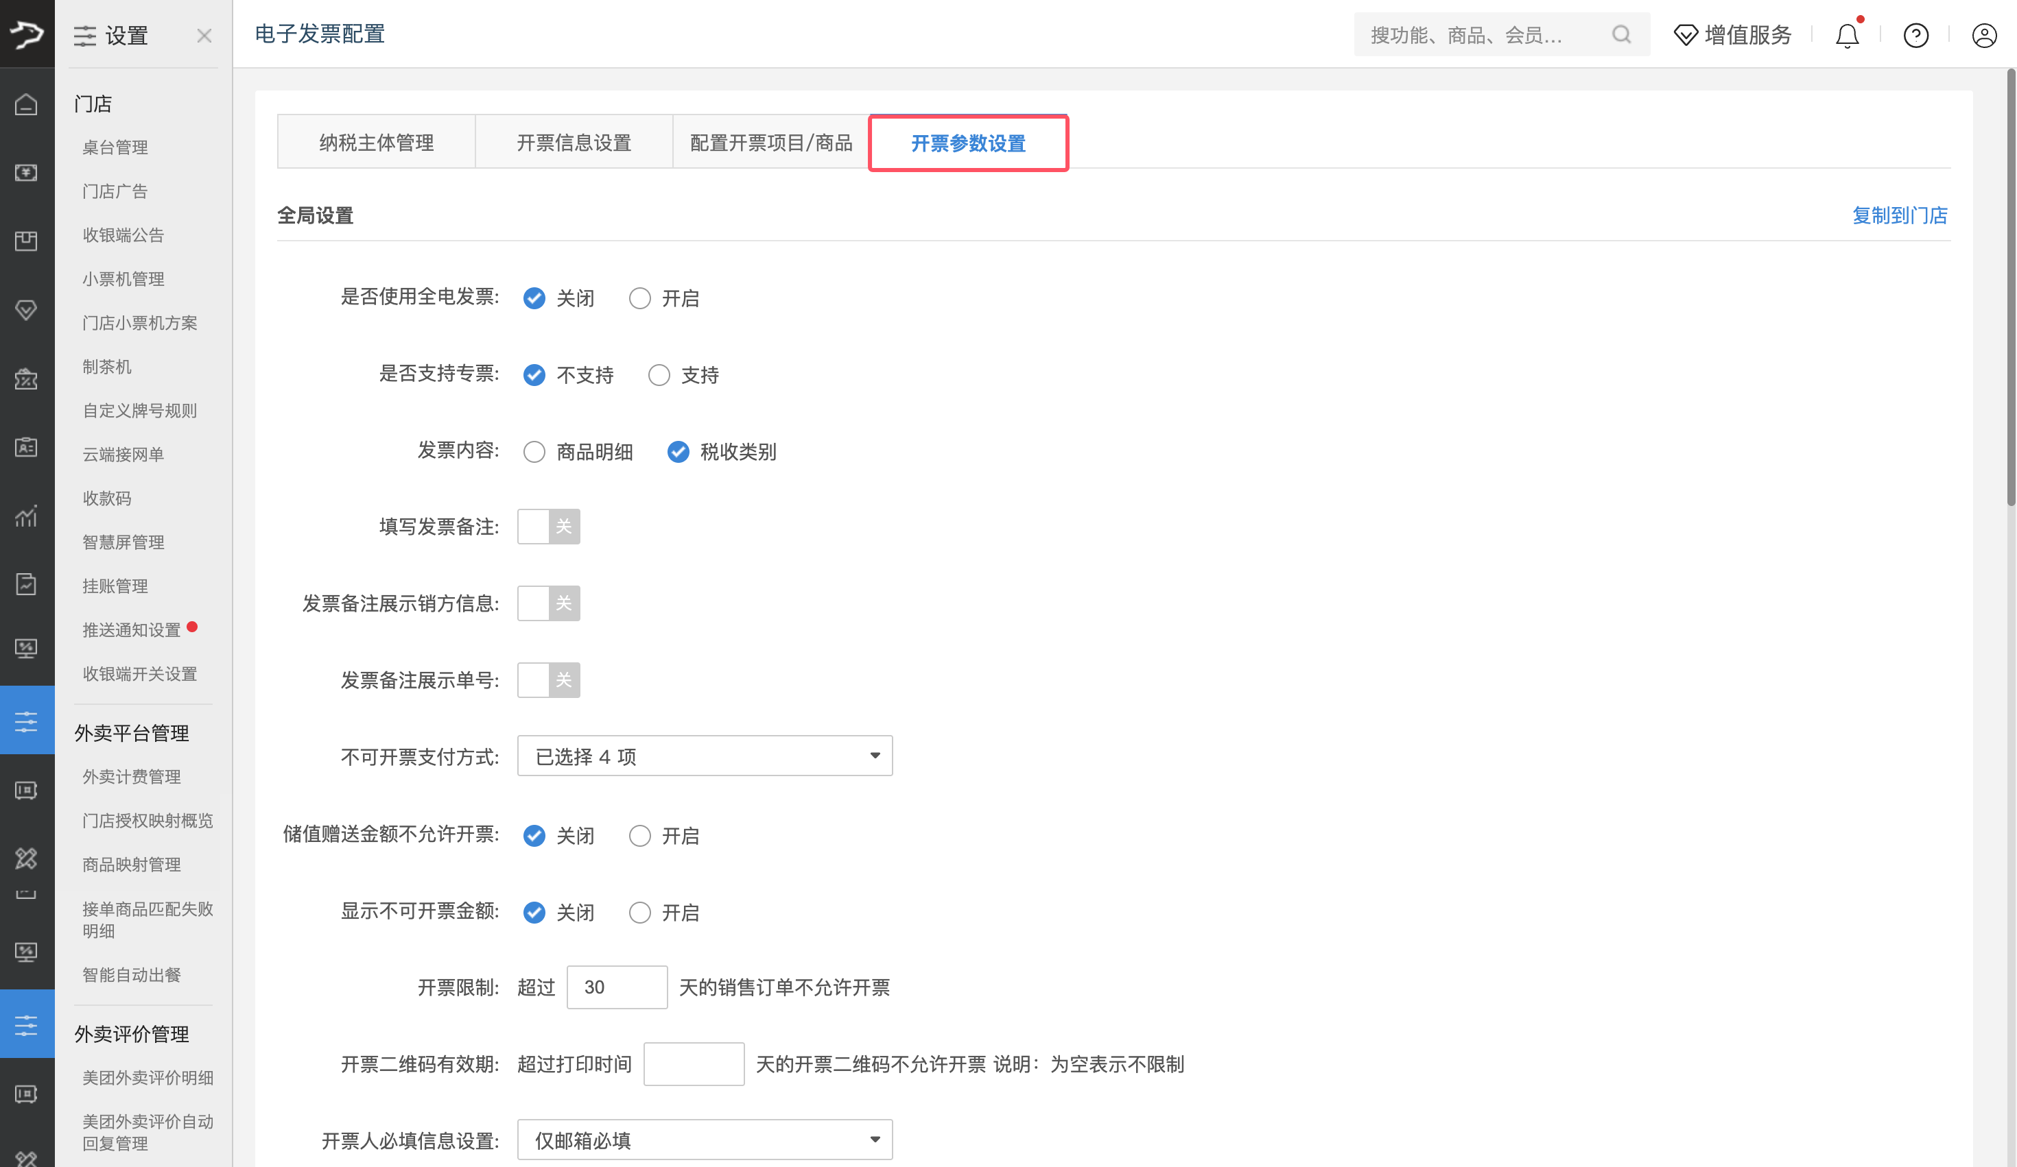Click the diamond membership icon in sidebar

(x=26, y=309)
